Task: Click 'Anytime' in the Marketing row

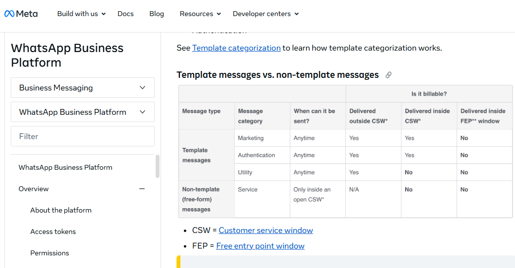Action: coord(304,138)
